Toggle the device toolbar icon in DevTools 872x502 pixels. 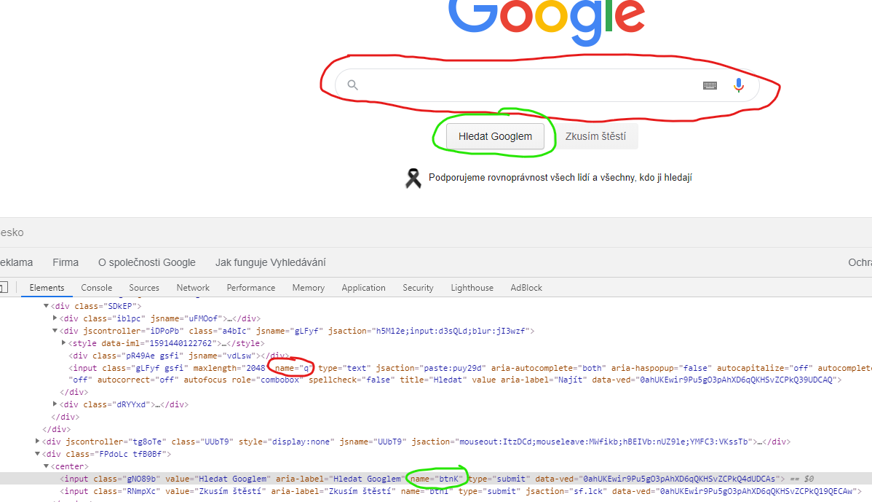[x=3, y=288]
